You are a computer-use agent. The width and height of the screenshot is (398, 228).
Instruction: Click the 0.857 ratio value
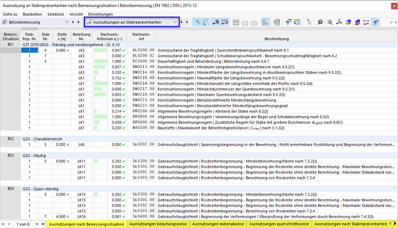116,67
